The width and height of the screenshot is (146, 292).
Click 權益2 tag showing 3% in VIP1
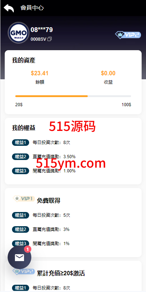(x=20, y=229)
